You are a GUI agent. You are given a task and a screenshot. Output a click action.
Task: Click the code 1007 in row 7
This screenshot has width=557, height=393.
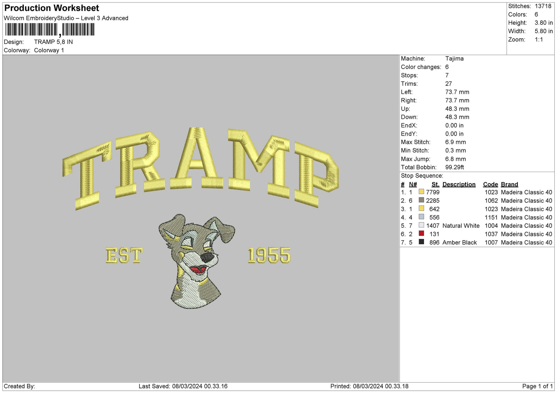tap(491, 242)
